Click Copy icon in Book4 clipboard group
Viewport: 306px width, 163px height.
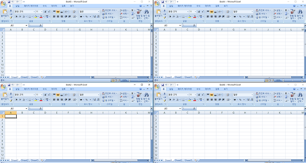tap(165, 14)
